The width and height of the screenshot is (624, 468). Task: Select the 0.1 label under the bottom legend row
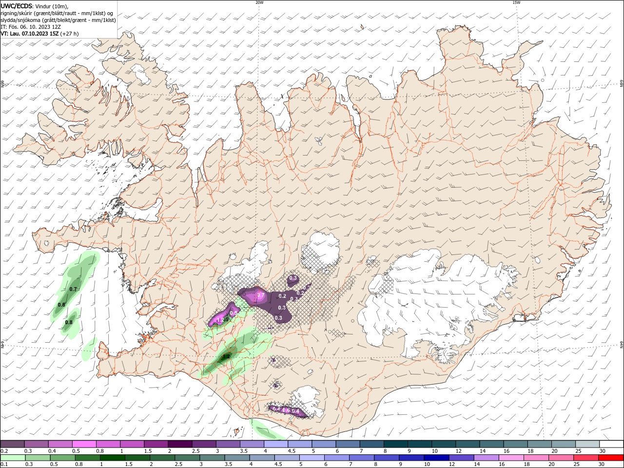4,465
